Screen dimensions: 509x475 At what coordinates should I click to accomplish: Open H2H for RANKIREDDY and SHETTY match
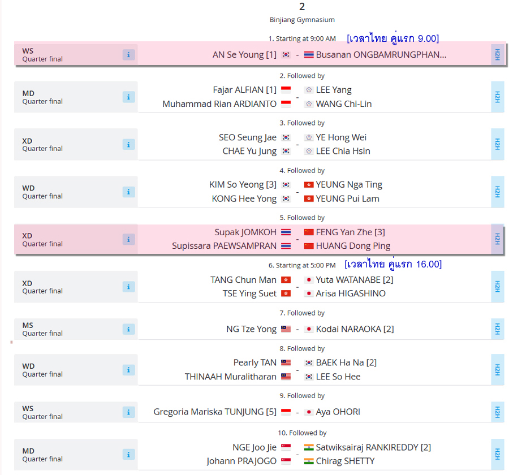click(497, 454)
